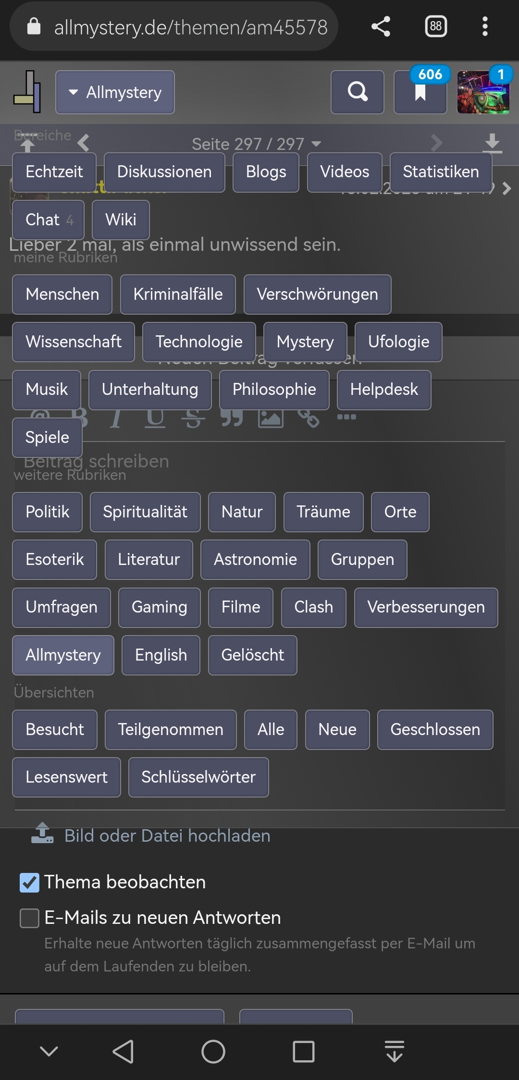Tap the Android back navigation button
Image resolution: width=519 pixels, height=1080 pixels.
(123, 1052)
